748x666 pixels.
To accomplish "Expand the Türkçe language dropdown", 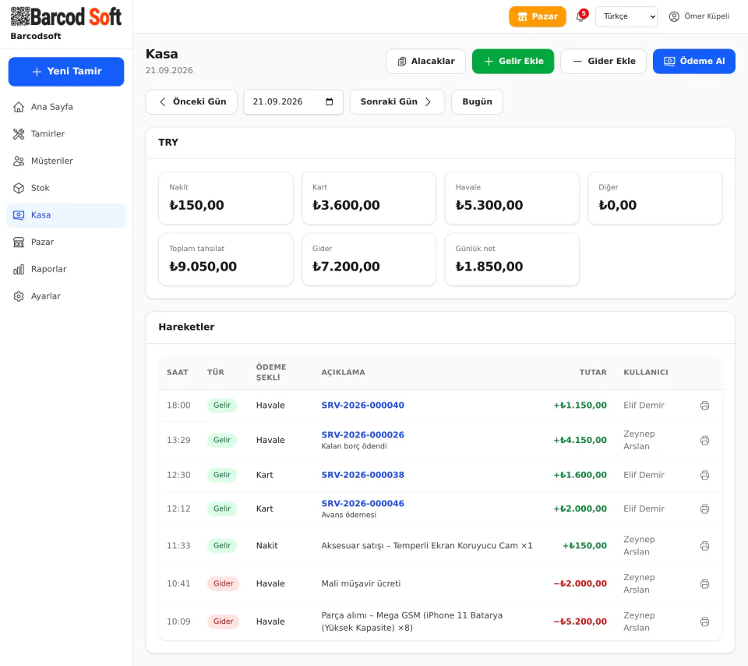I will pos(626,16).
